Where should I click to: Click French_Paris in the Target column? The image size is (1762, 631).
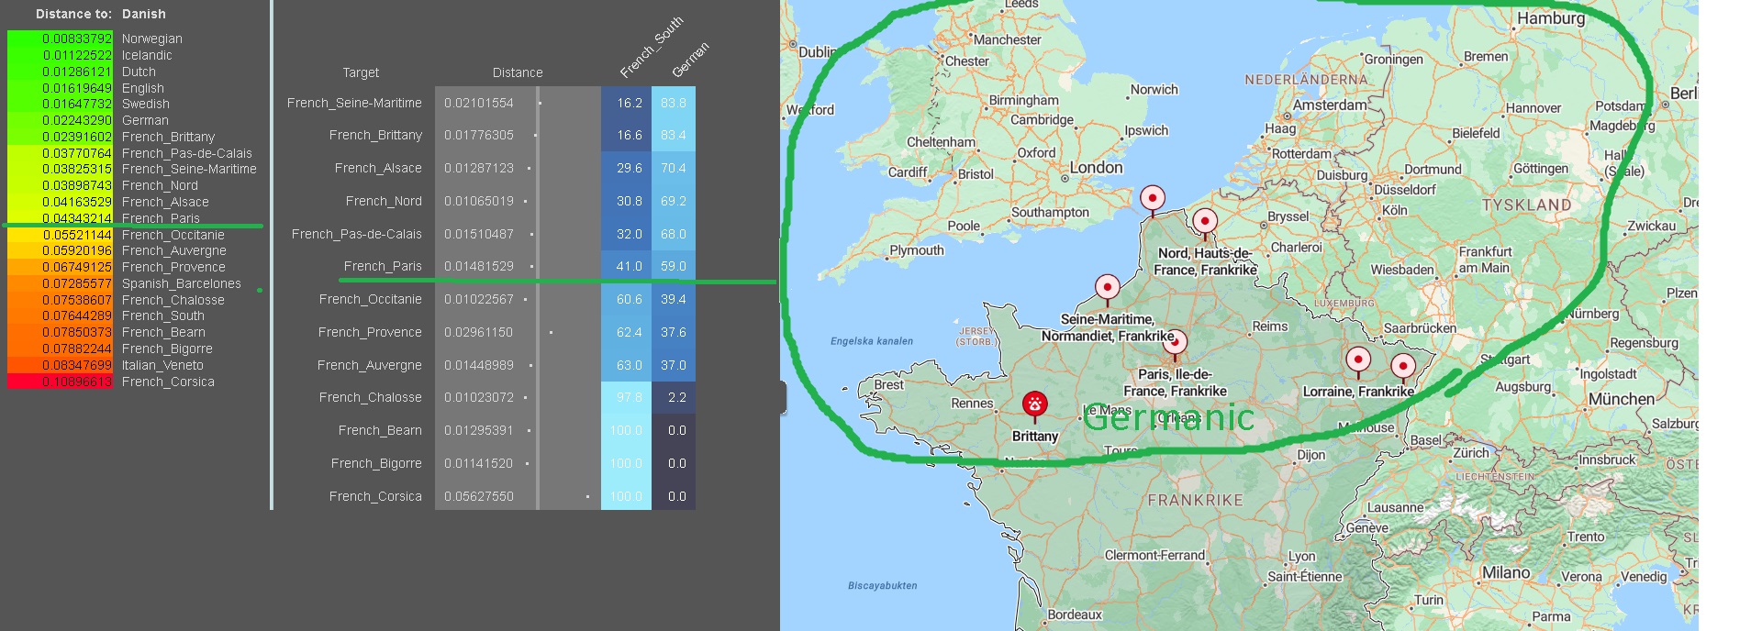pos(383,266)
